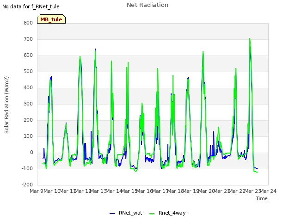Click the Mar 20 x-axis label
The height and width of the screenshot is (222, 296).
pyautogui.click(x=207, y=191)
